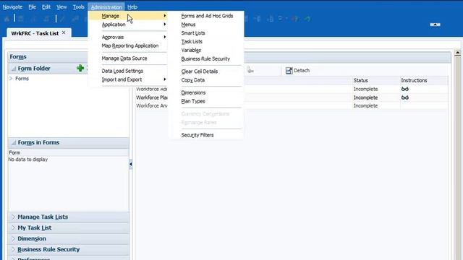Image resolution: width=463 pixels, height=260 pixels.
Task: Click the Status column header
Action: tap(360, 80)
